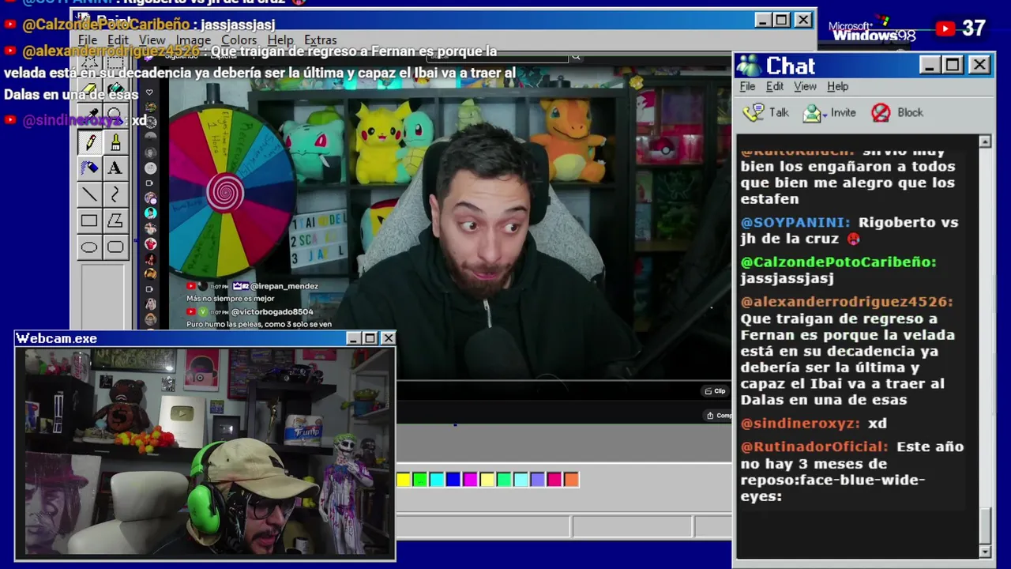Click username @SOYPANINI in Chat window
The height and width of the screenshot is (569, 1011).
click(795, 223)
